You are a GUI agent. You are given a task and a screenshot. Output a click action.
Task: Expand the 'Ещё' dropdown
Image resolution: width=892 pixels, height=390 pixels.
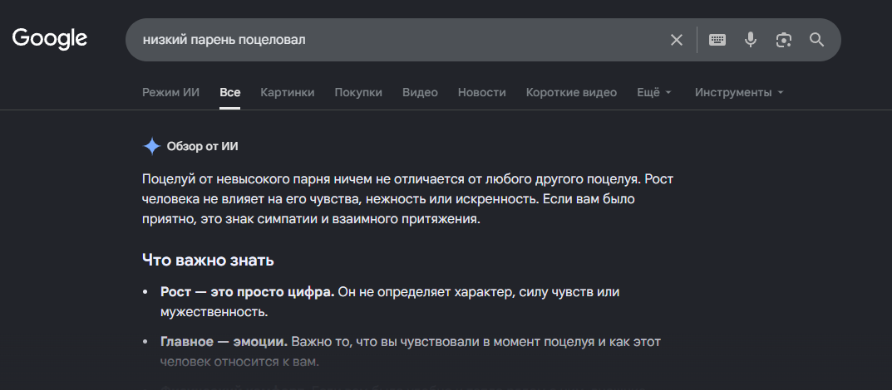click(654, 93)
